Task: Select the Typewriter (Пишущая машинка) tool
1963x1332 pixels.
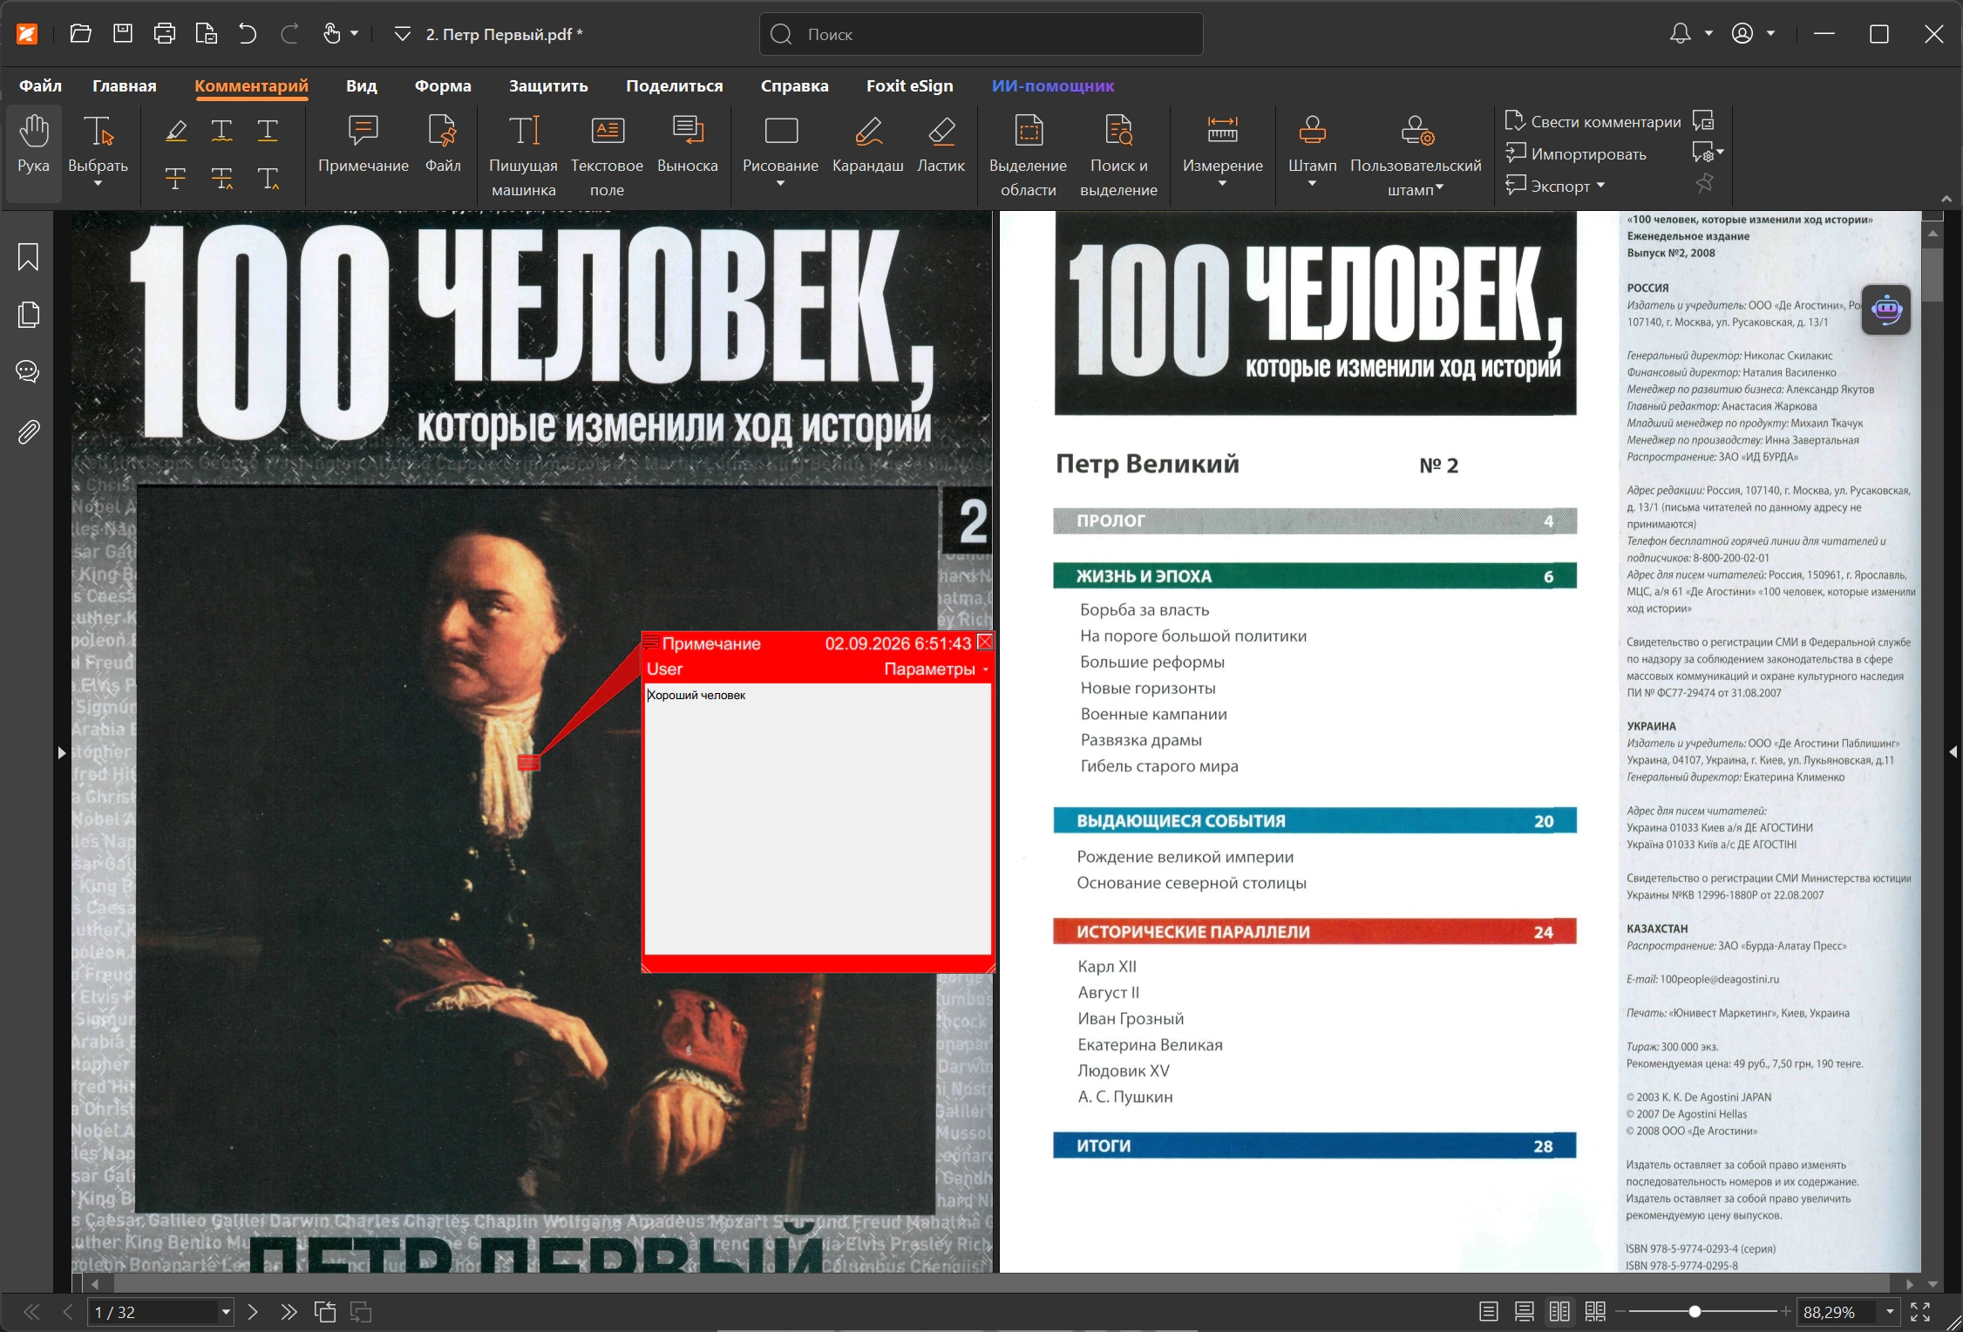Action: [523, 155]
